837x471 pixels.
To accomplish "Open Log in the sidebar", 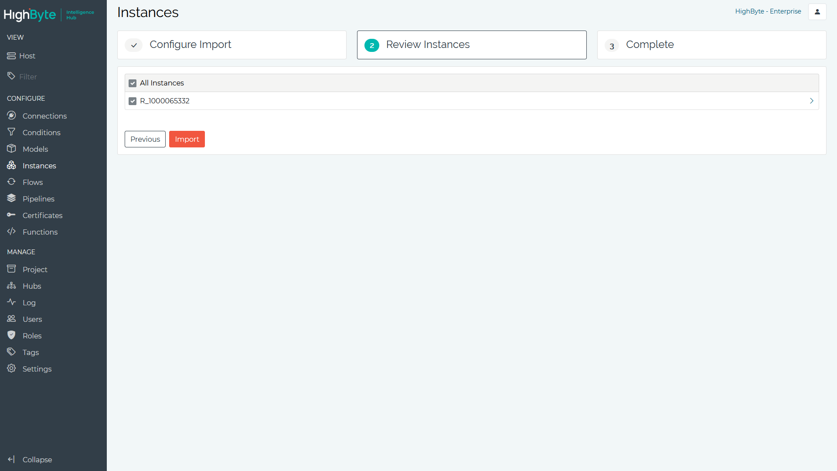I will 29,302.
